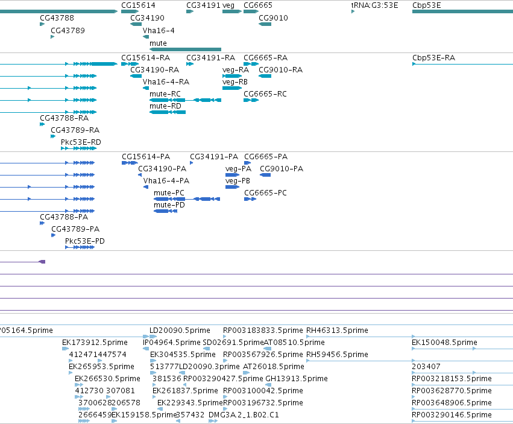This screenshot has width=513, height=424.
Task: Click the CG9010 gene label
Action: point(273,18)
